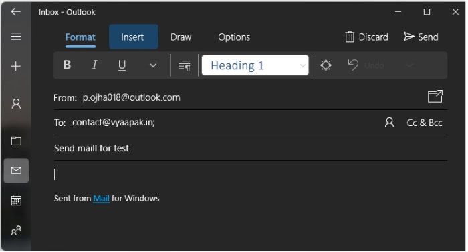Go back with the arrow icon

pyautogui.click(x=16, y=12)
